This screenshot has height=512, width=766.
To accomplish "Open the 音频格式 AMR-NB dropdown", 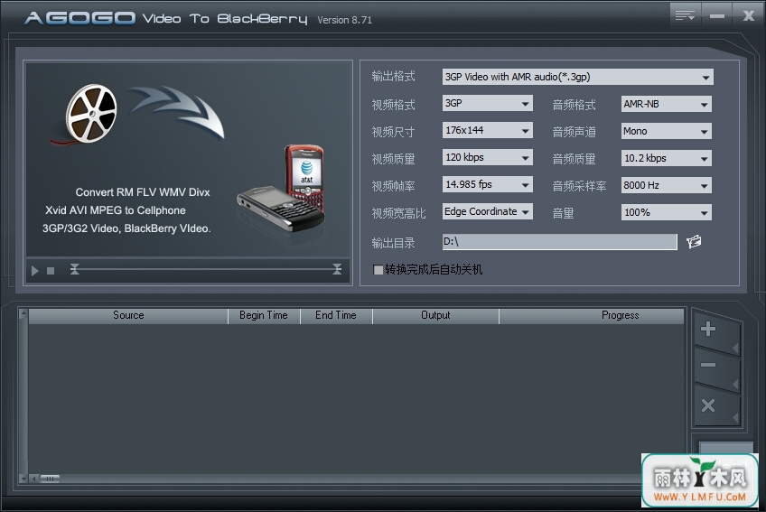I will 667,104.
